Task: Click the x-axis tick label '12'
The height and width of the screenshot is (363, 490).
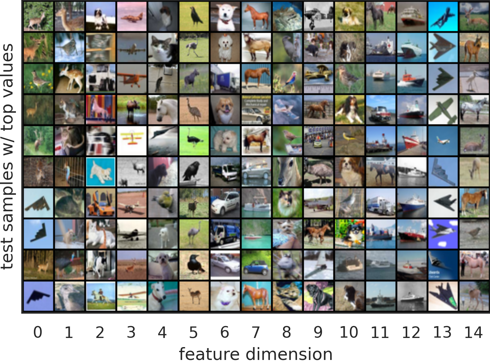Action: pos(411,332)
